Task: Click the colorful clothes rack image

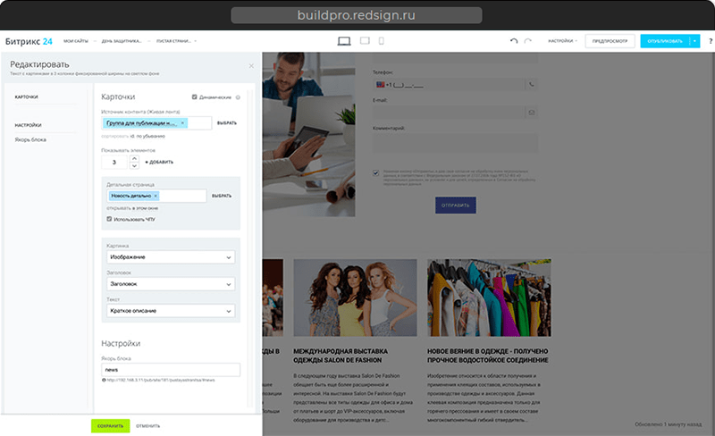Action: tap(489, 298)
